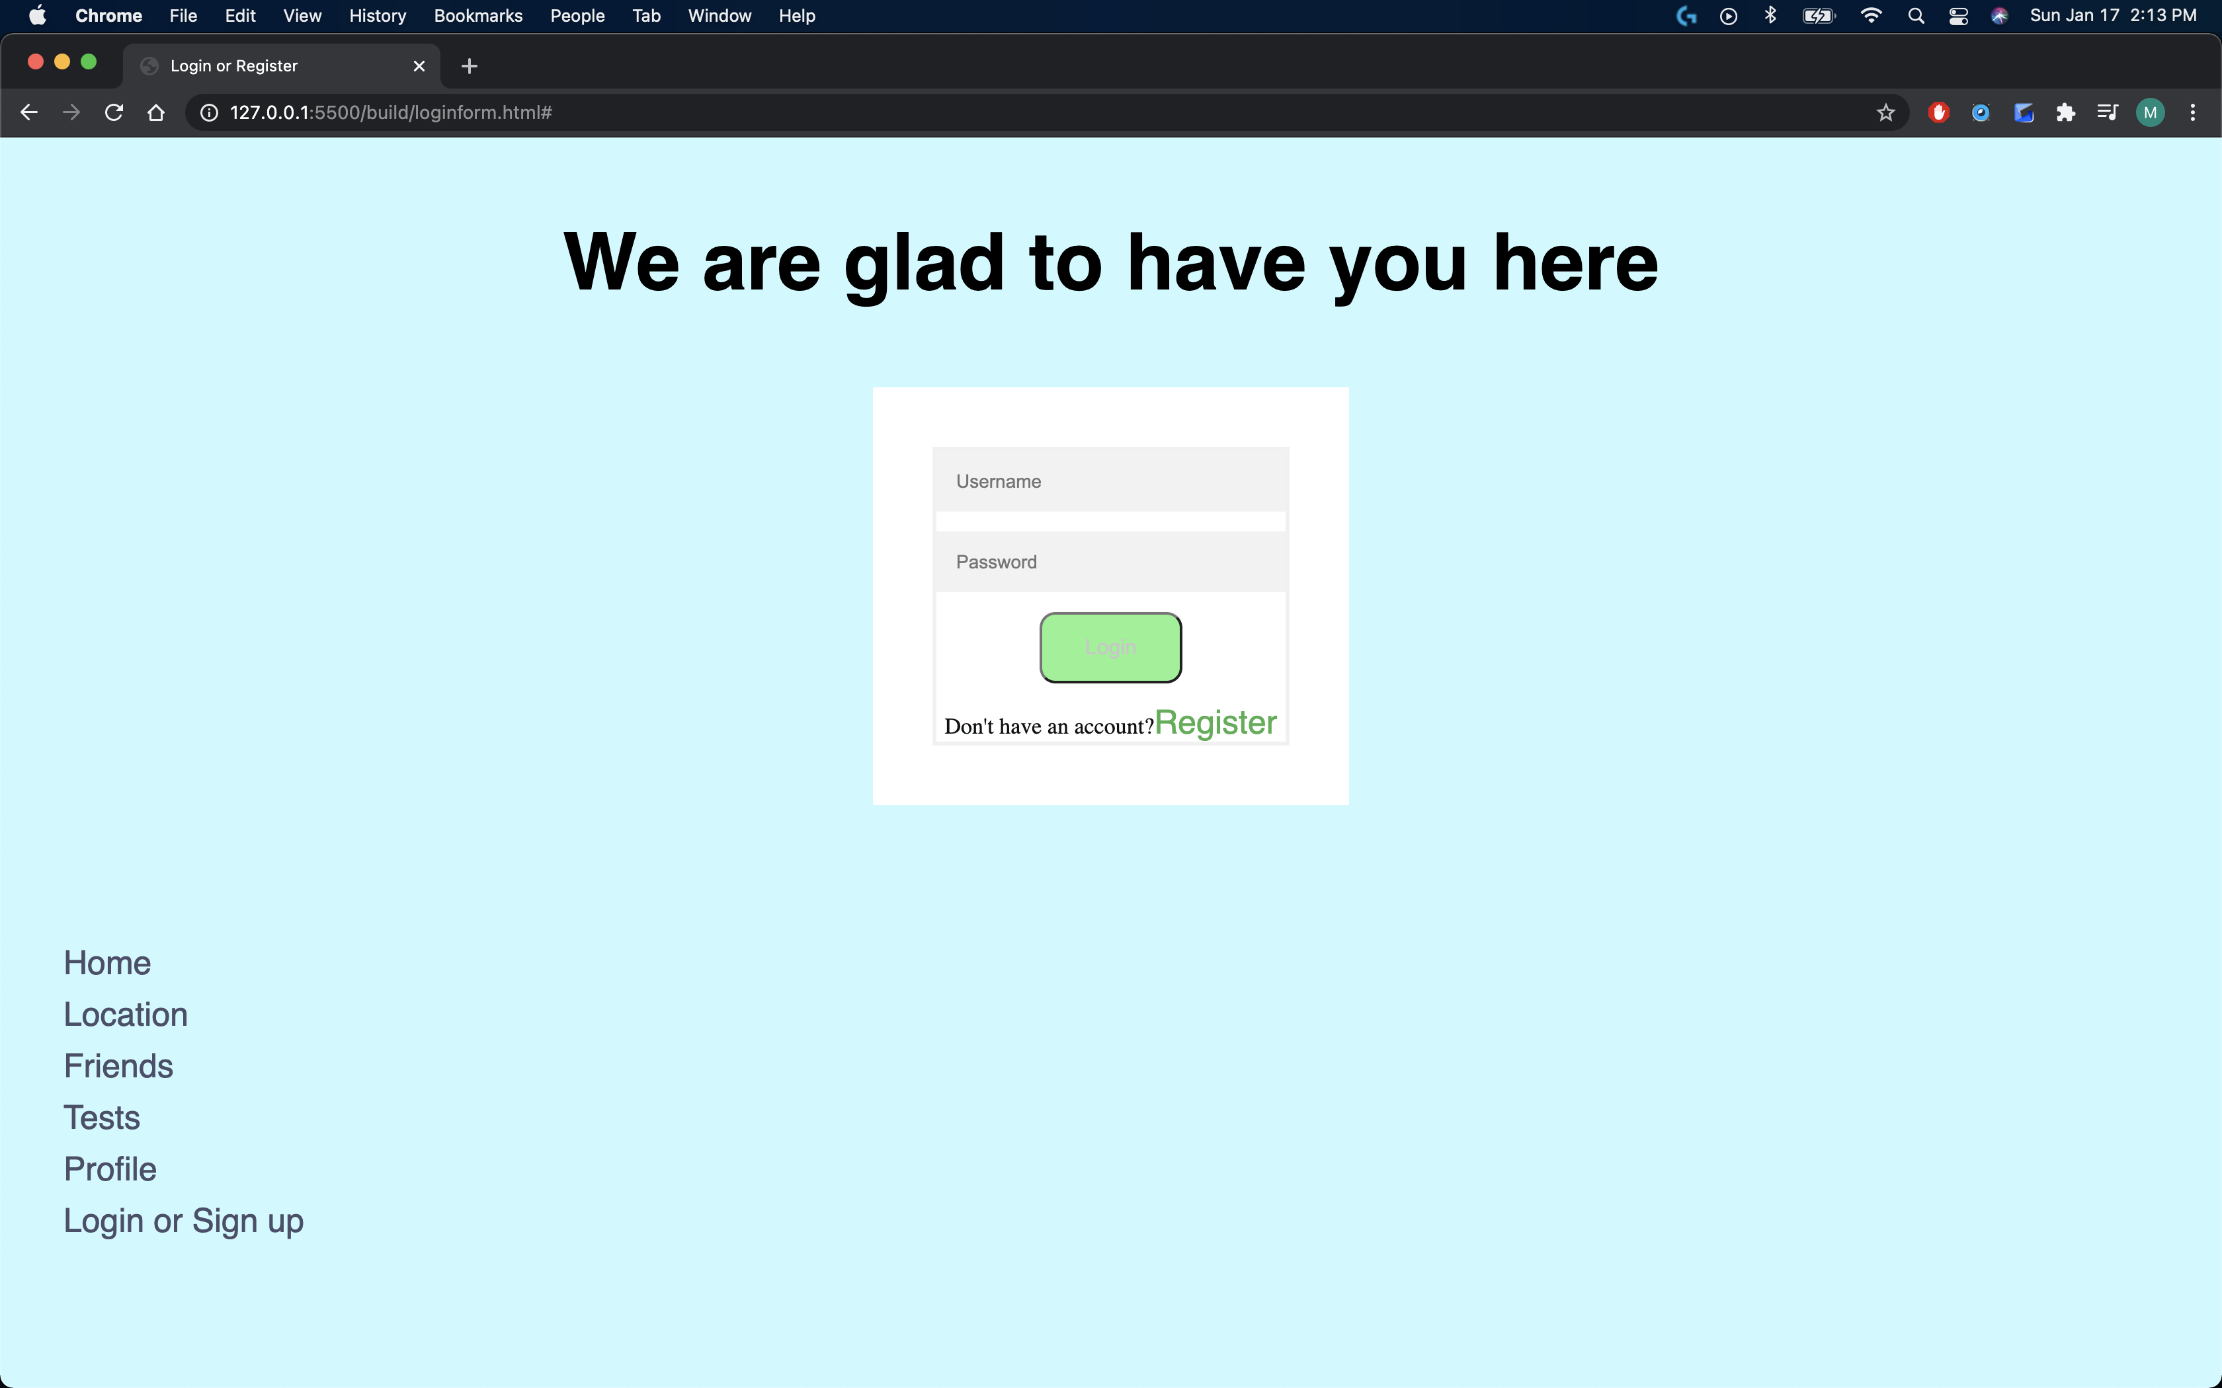Click the M profile avatar

point(2149,112)
